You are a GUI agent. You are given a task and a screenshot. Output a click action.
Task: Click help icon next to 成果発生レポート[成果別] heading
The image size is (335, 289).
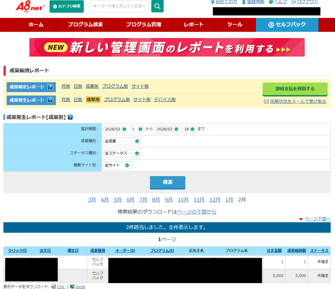pyautogui.click(x=70, y=117)
